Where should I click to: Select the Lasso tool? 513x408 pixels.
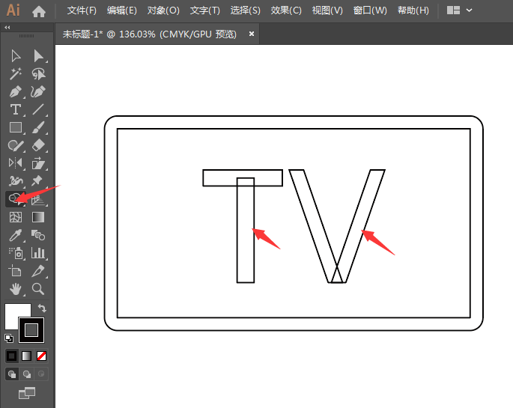[x=38, y=74]
